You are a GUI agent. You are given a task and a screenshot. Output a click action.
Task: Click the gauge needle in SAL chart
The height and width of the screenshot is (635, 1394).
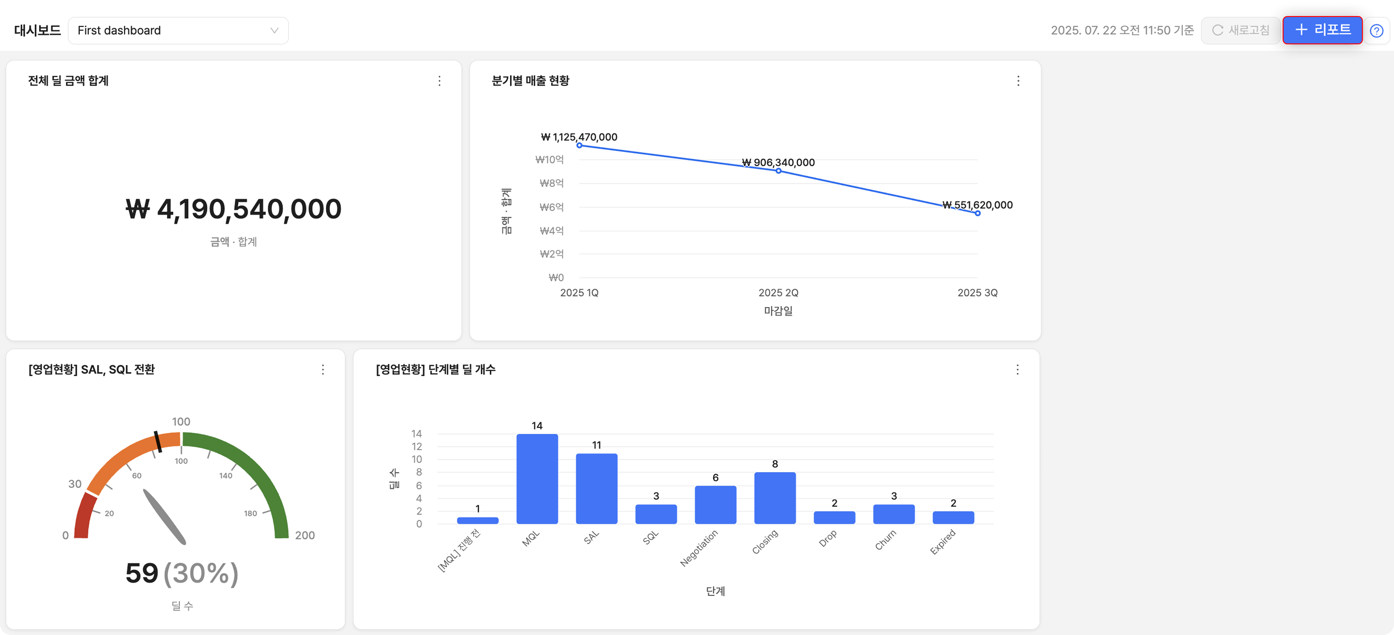tap(164, 516)
